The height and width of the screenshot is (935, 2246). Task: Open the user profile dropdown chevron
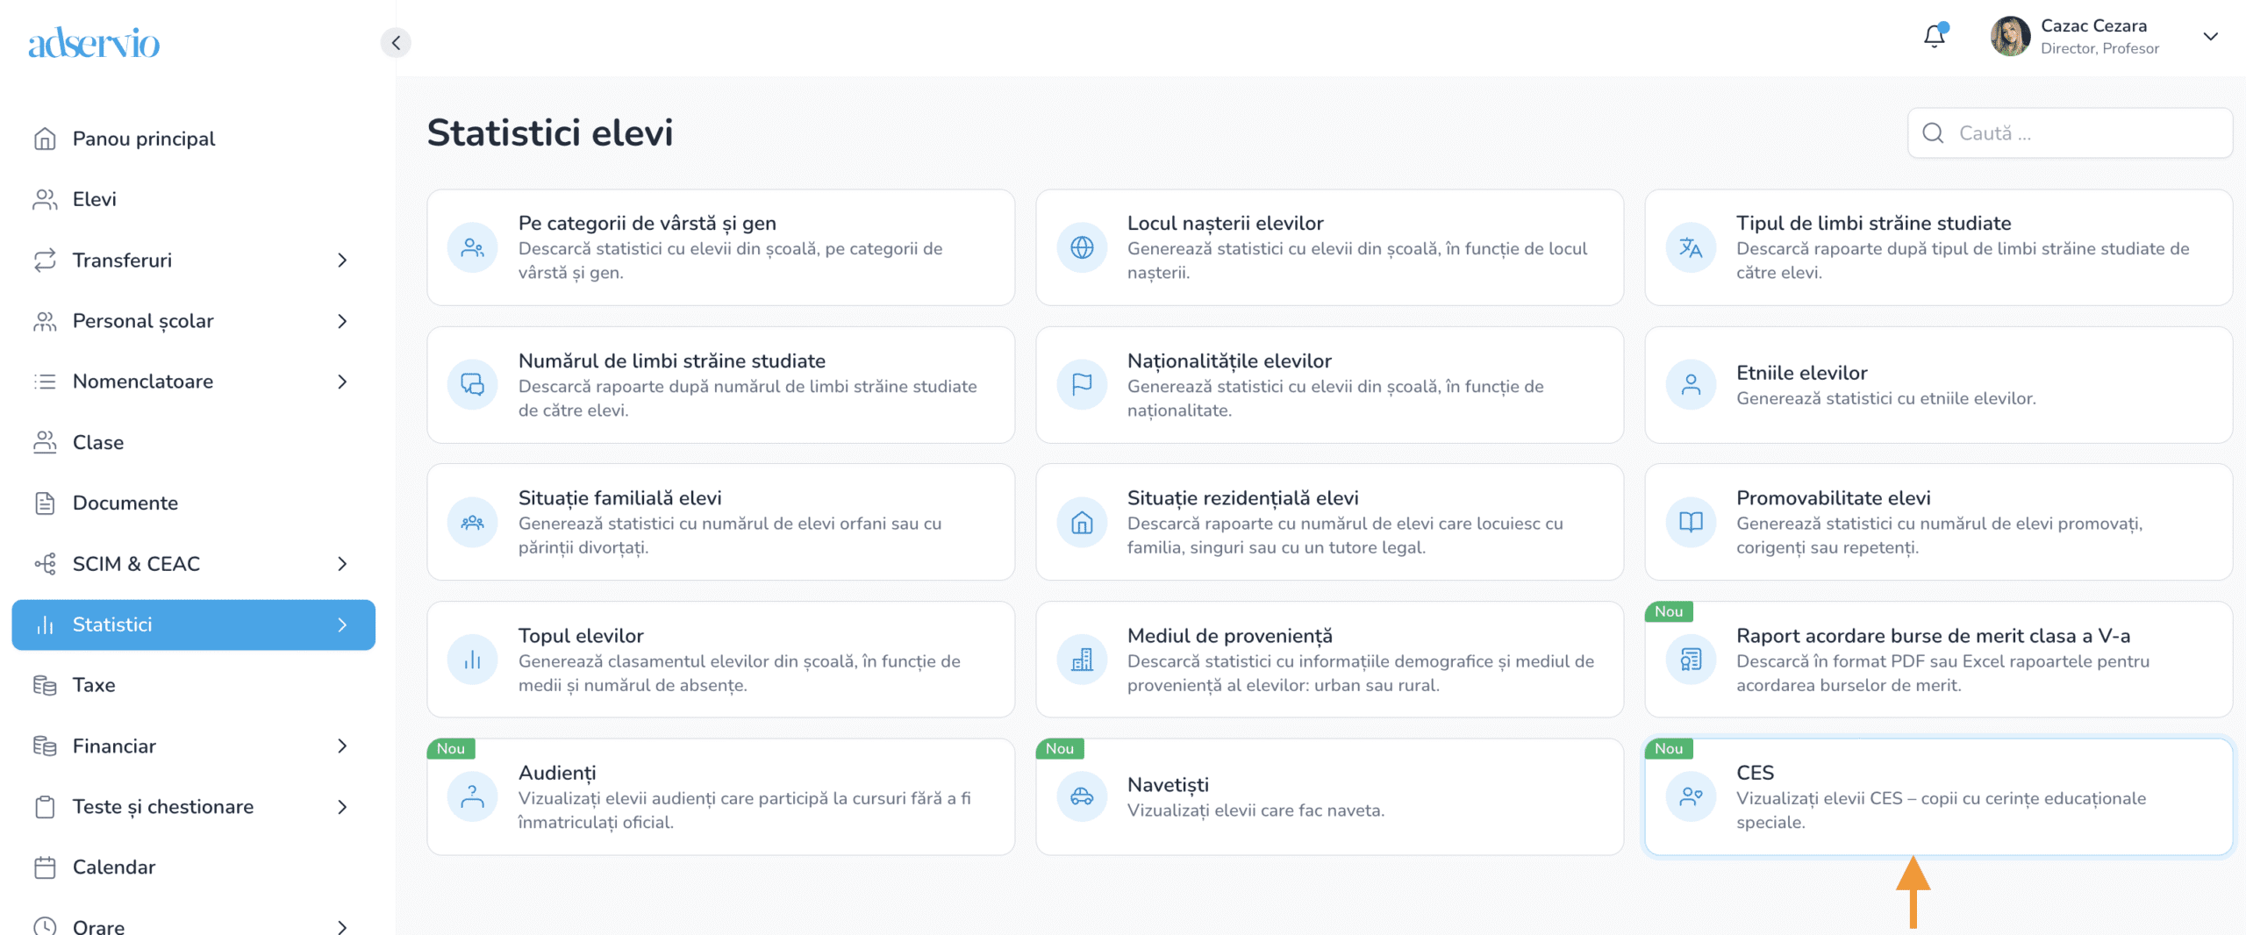pos(2210,36)
